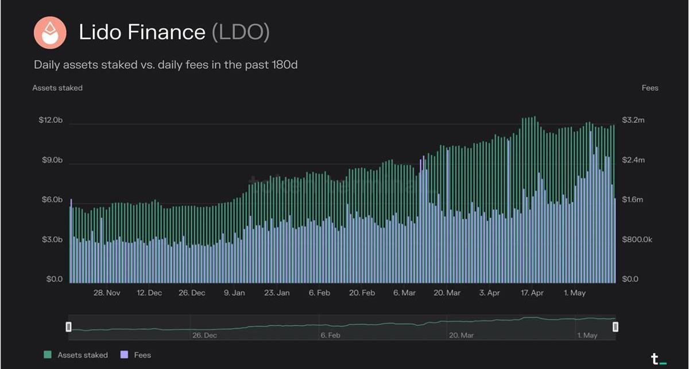689x369 pixels.
Task: Click the purple Fees legend swatch
Action: (124, 355)
